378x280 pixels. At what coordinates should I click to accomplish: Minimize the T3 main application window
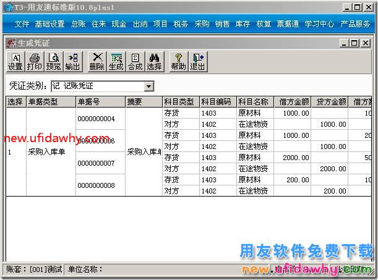(x=347, y=7)
